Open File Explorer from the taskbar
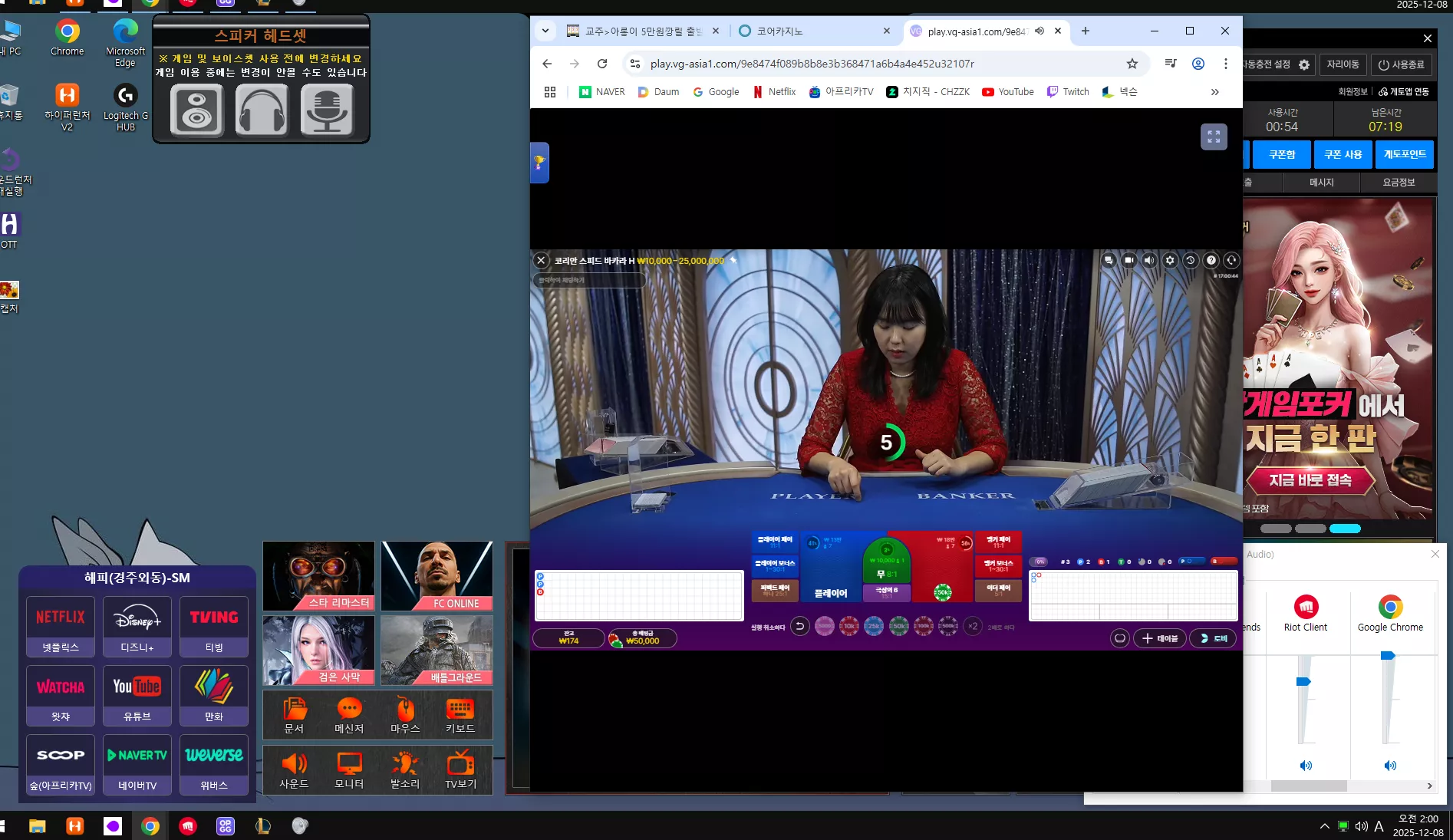The width and height of the screenshot is (1453, 840). tap(38, 825)
